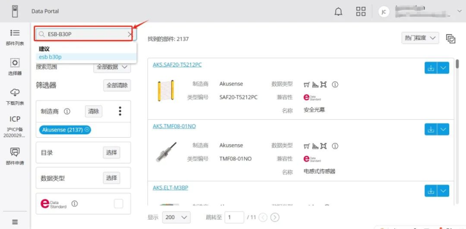
Task: Open the 制造商 three-dot menu
Action: click(x=120, y=111)
